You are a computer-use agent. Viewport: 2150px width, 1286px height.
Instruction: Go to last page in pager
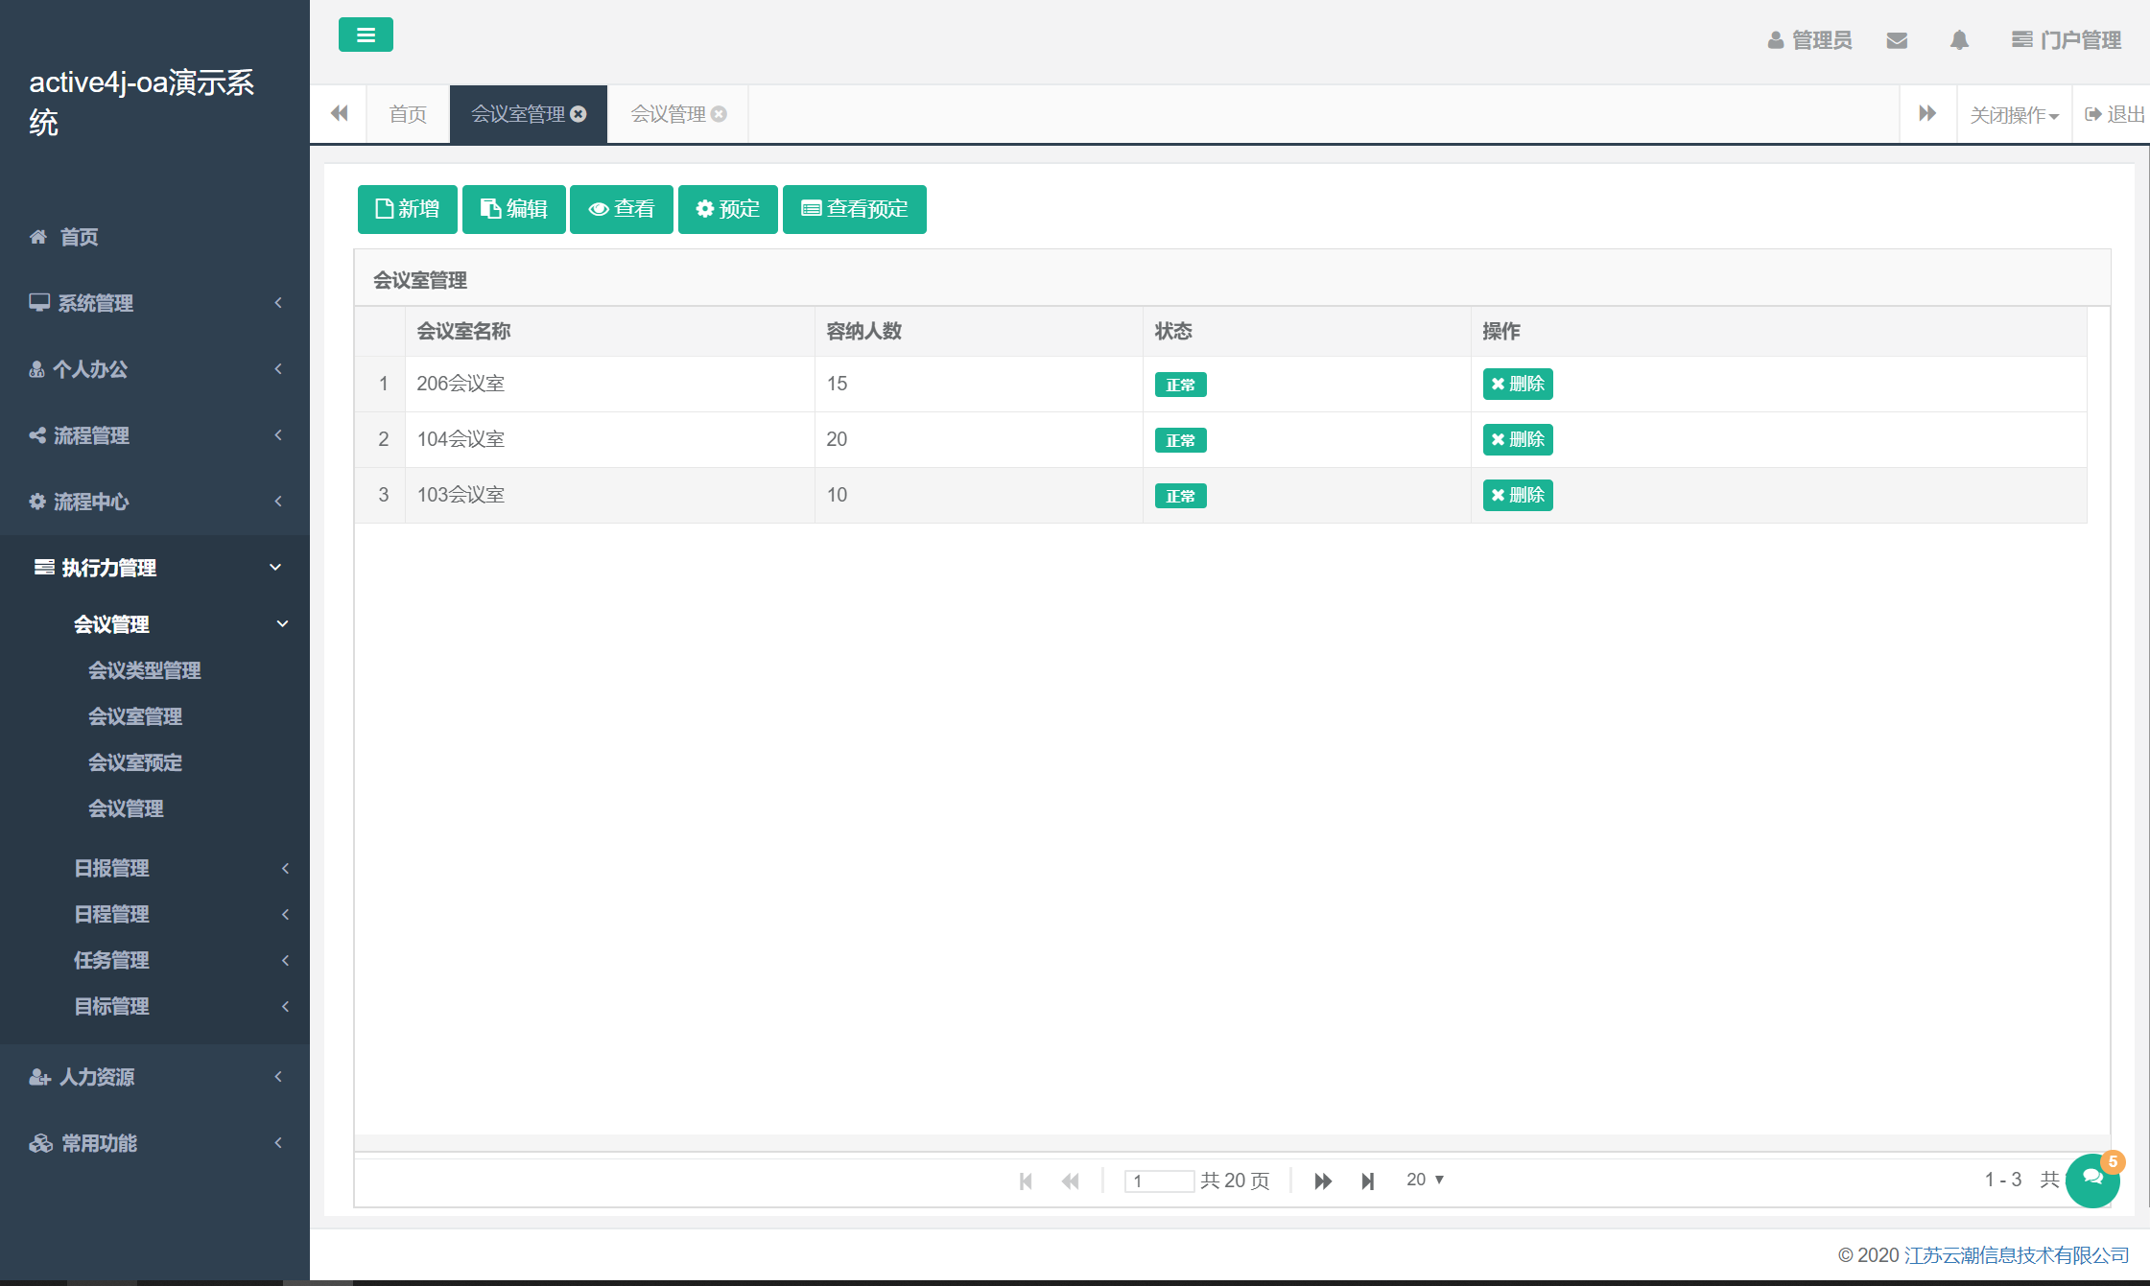[x=1368, y=1181]
